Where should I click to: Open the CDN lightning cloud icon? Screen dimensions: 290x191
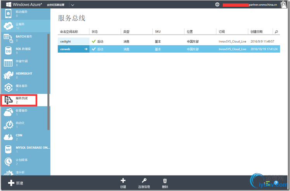[8, 137]
